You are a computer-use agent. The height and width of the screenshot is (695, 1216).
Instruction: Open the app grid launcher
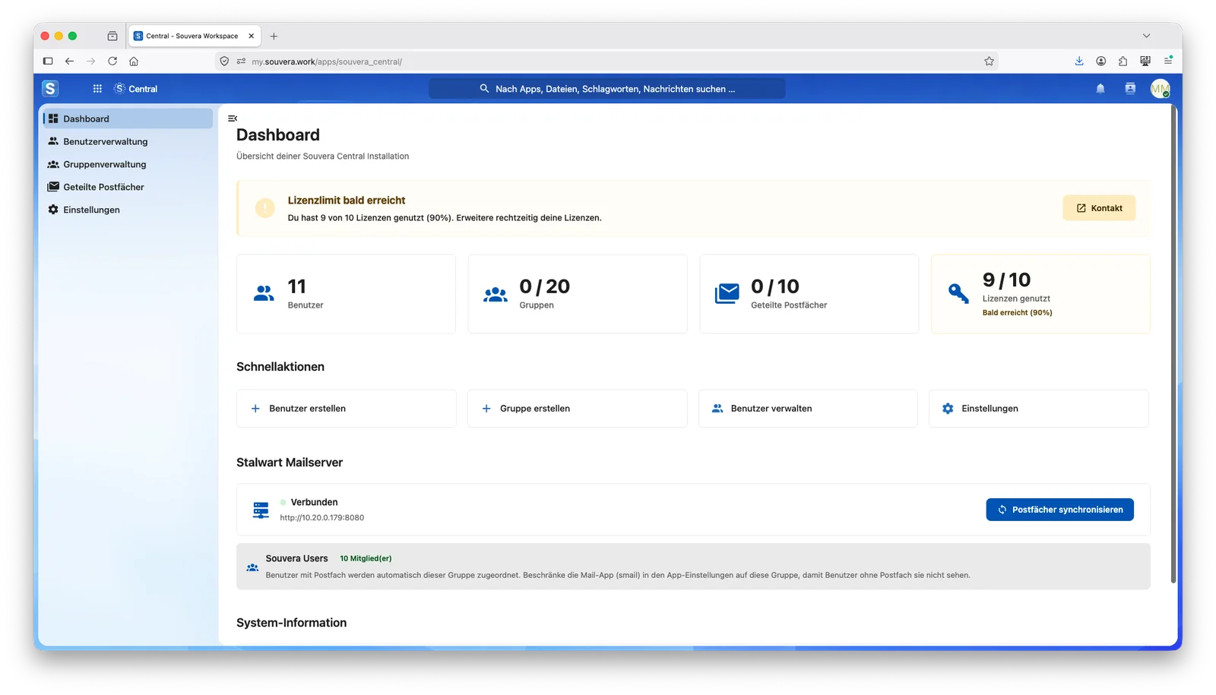pyautogui.click(x=97, y=89)
